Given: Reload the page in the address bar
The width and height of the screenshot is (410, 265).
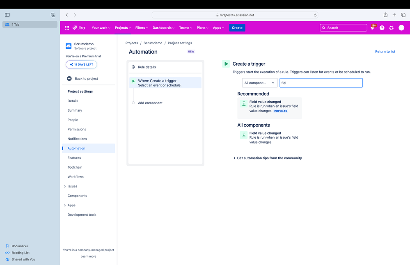Looking at the screenshot, I should pos(315,15).
